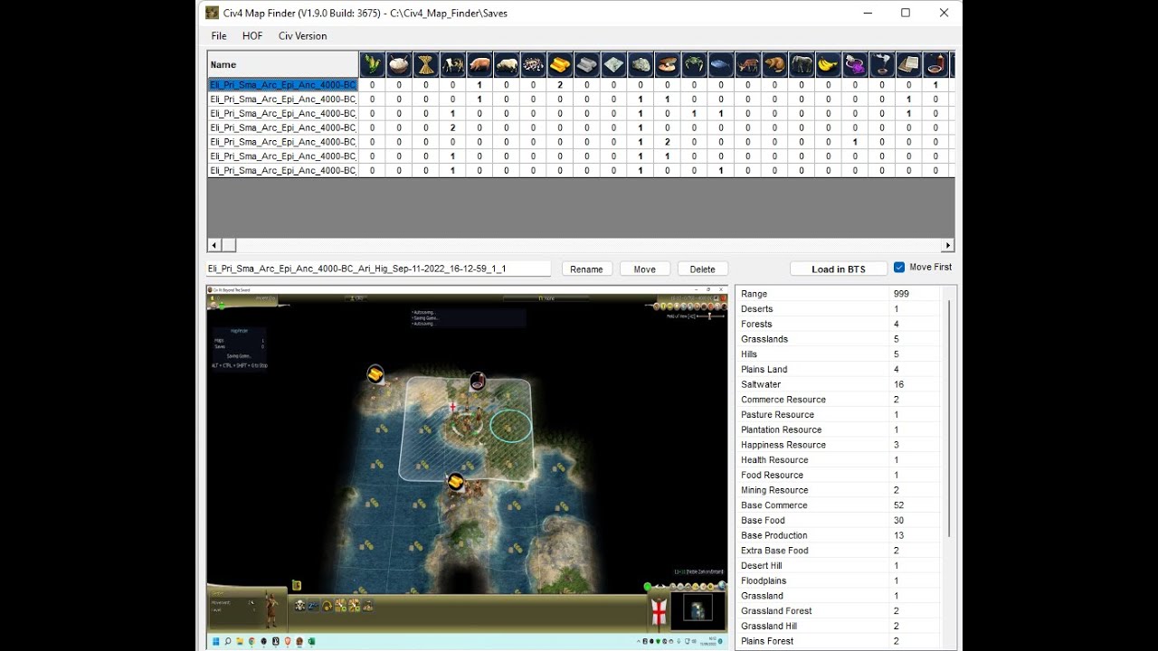The image size is (1158, 651).
Task: Click the save file name text field
Action: 378,269
